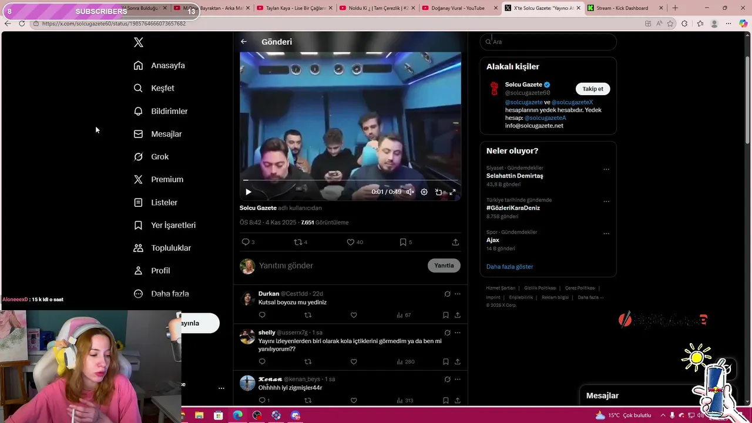
Task: Expand Daha fazla sidebar menu
Action: [161, 294]
